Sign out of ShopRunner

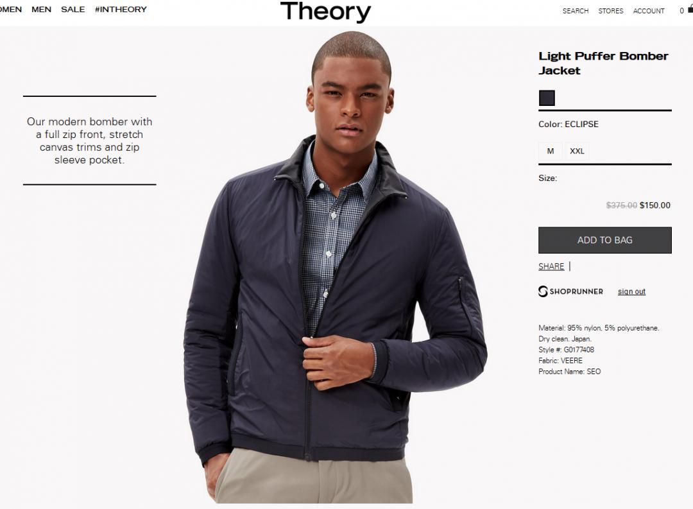(631, 291)
